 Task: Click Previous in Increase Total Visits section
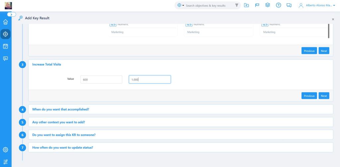click(x=309, y=96)
